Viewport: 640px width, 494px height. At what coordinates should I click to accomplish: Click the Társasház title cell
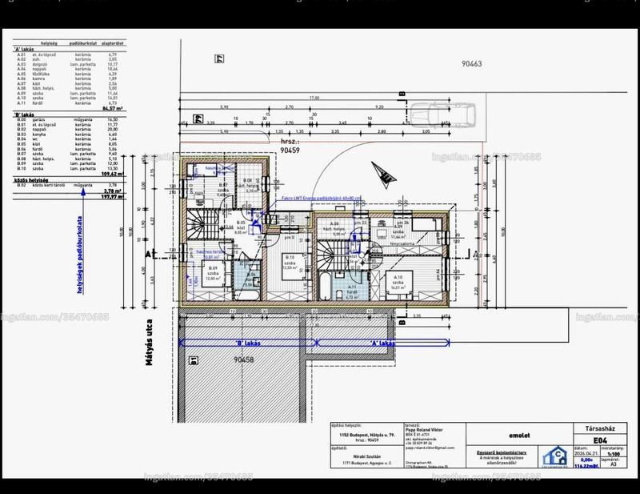[x=600, y=428]
